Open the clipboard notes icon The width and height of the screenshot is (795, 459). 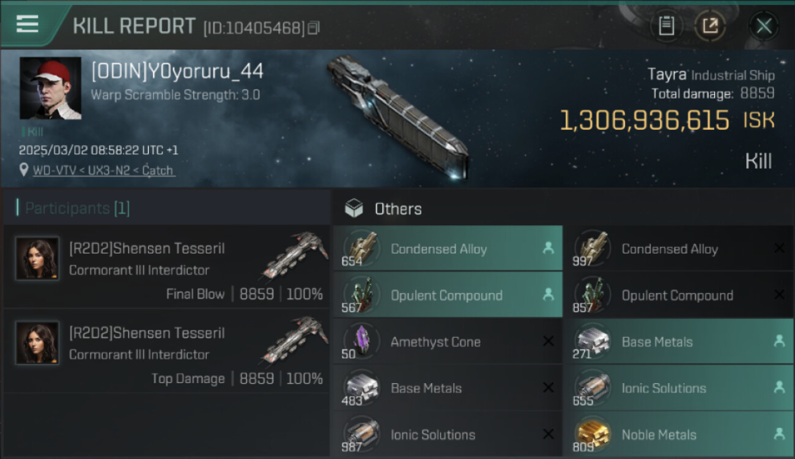point(666,26)
